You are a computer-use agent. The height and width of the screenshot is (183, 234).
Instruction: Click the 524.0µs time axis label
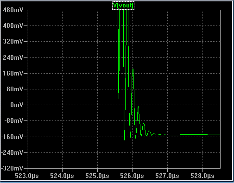click(x=62, y=176)
